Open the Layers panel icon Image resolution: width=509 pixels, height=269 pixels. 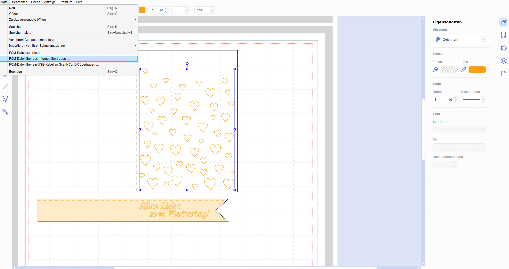[503, 61]
